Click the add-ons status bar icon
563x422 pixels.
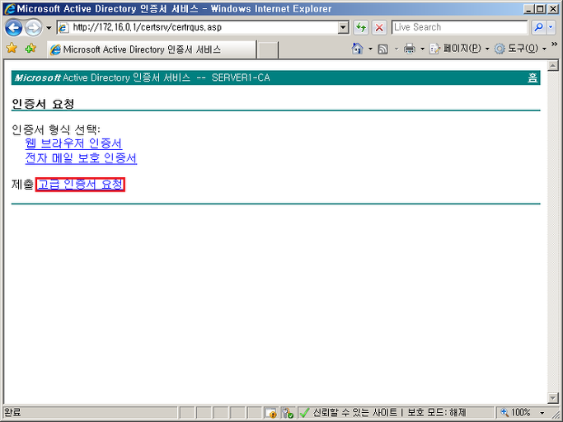pyautogui.click(x=288, y=413)
